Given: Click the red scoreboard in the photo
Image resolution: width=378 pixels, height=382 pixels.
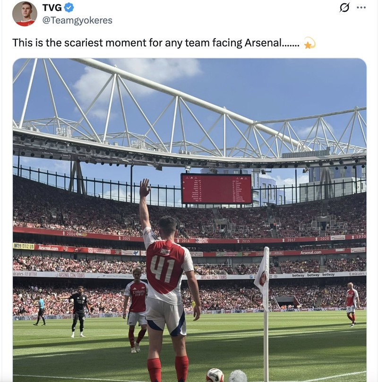Looking at the screenshot, I should [x=216, y=189].
